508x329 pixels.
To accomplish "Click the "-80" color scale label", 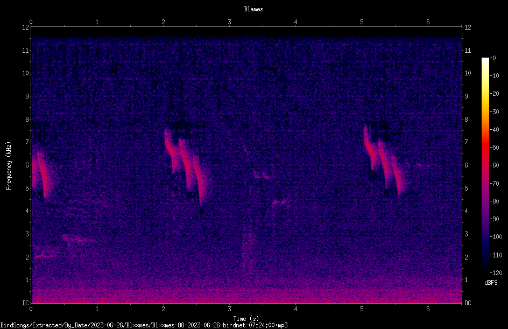I will point(494,201).
